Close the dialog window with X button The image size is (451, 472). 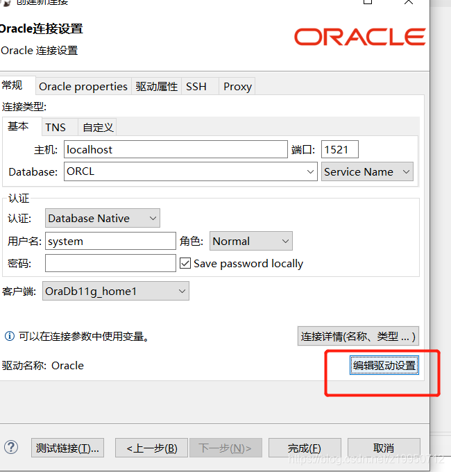409,2
